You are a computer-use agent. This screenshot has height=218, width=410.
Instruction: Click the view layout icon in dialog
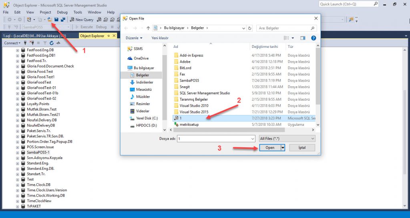pos(287,38)
